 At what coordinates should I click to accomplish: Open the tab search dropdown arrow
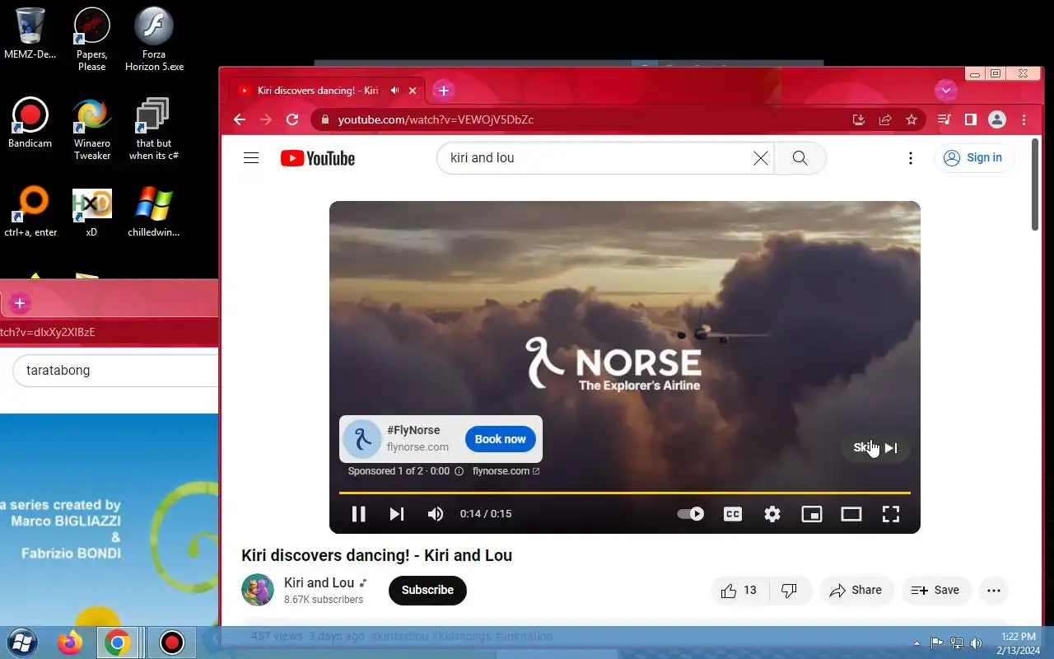[x=945, y=91]
